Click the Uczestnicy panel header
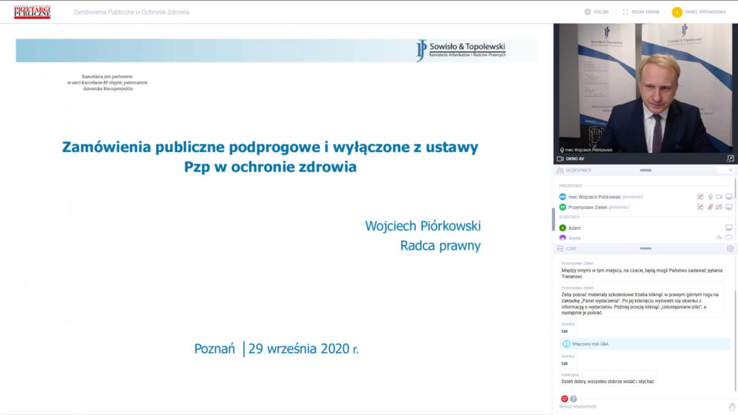 (578, 171)
